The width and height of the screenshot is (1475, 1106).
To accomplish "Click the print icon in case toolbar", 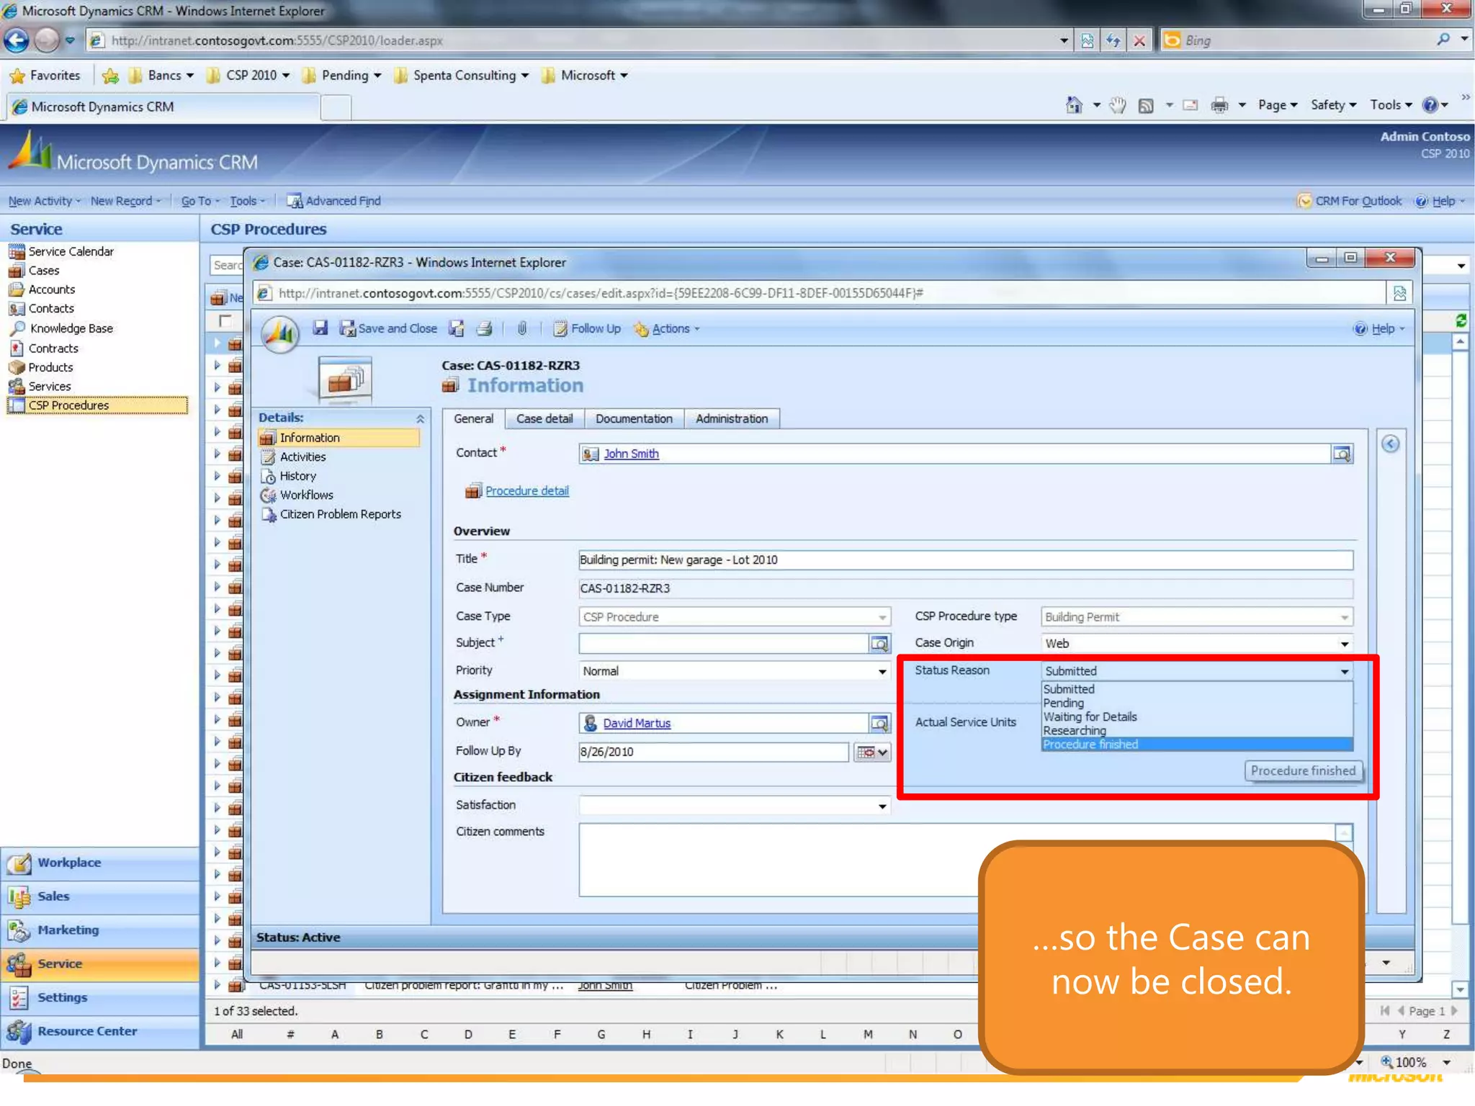I will click(485, 329).
